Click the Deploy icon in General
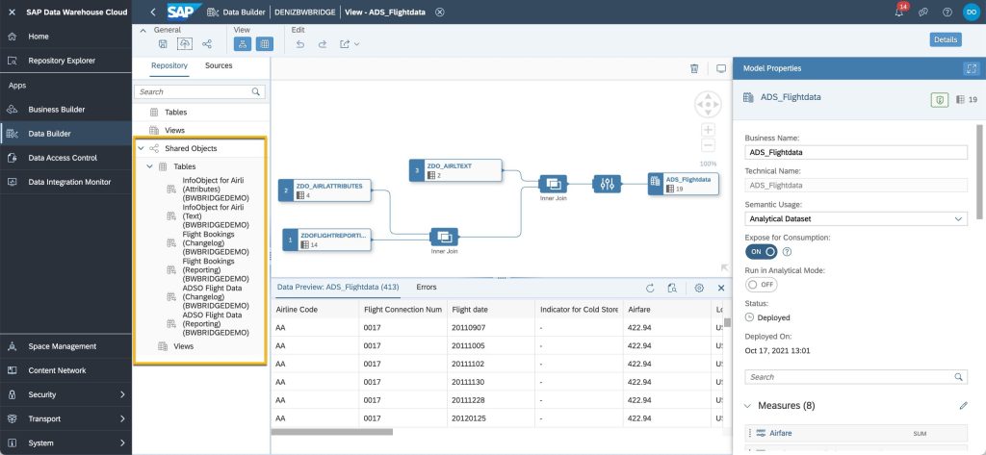This screenshot has width=986, height=455. [x=184, y=44]
